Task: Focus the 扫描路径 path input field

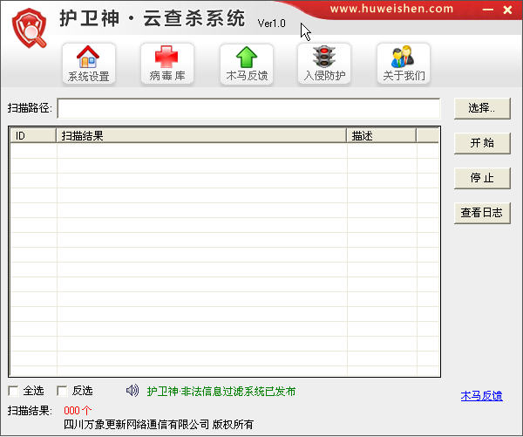Action: point(248,108)
